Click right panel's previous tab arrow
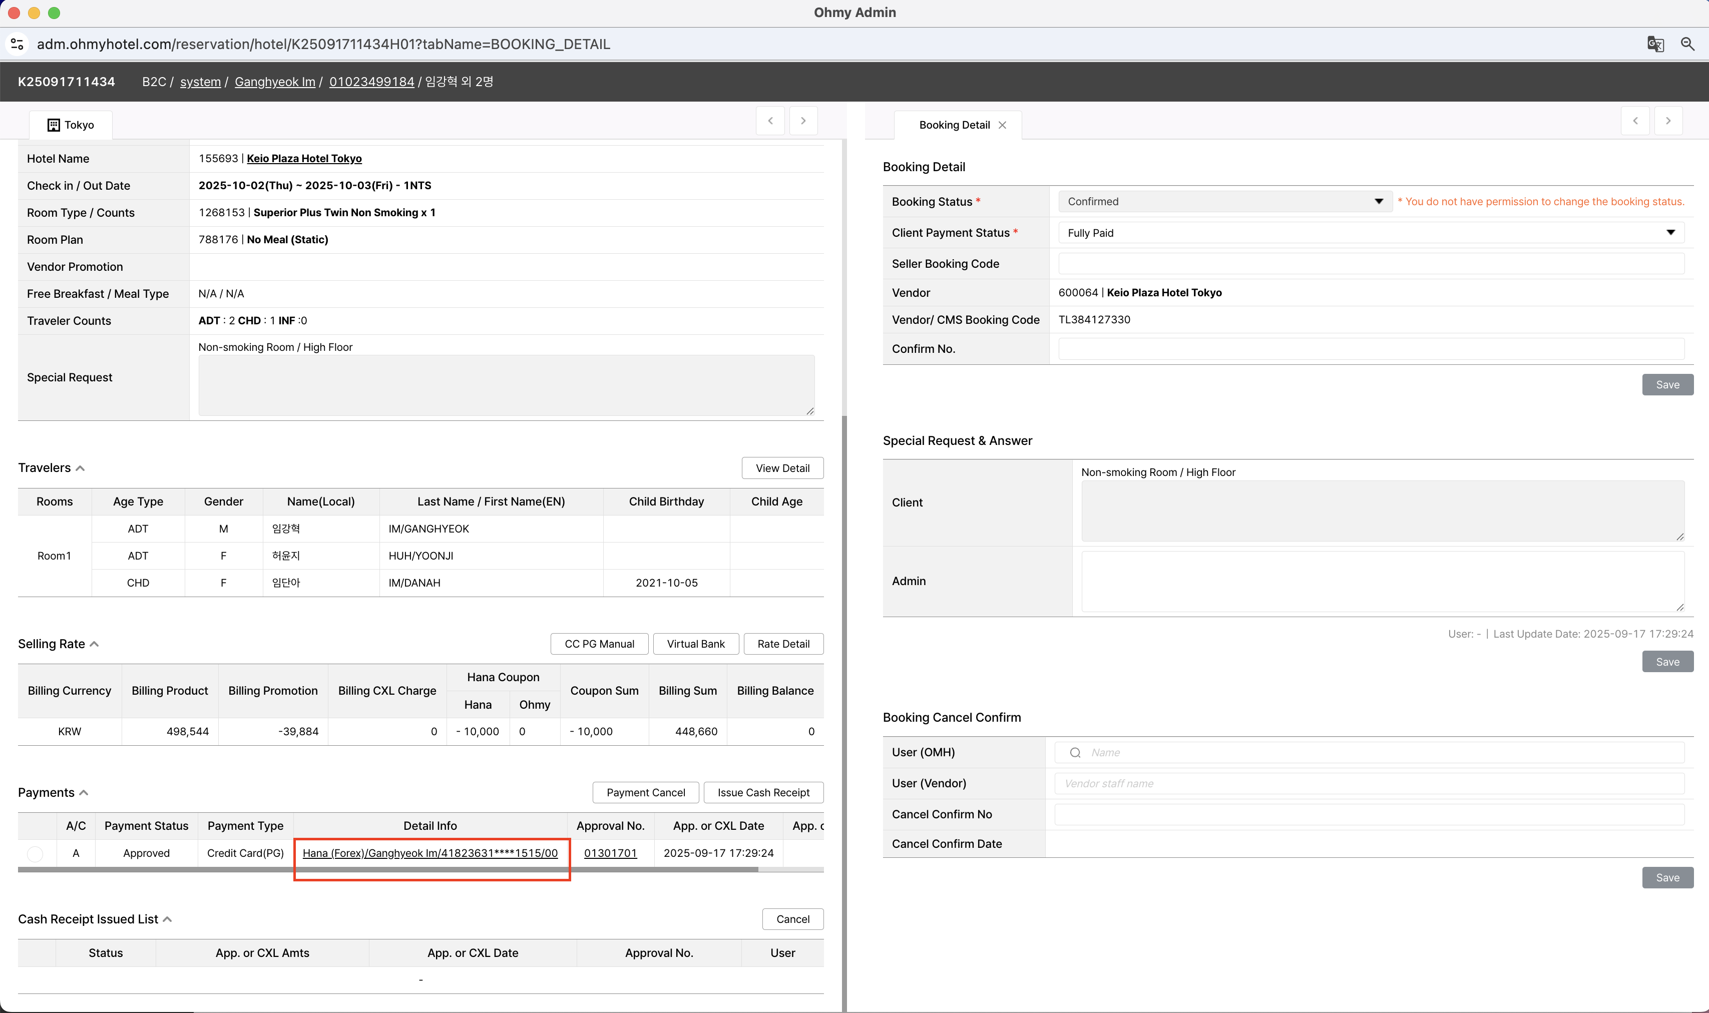Viewport: 1709px width, 1013px height. coord(1635,121)
